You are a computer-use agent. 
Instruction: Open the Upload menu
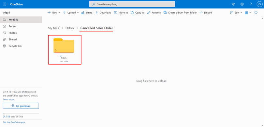pyautogui.click(x=71, y=13)
